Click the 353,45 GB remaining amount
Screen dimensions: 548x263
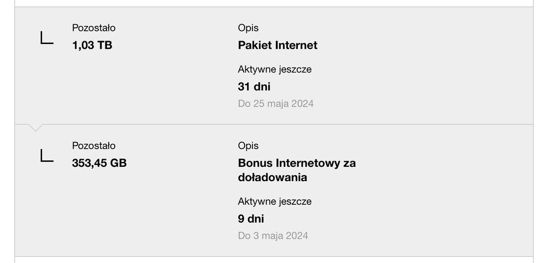[99, 163]
